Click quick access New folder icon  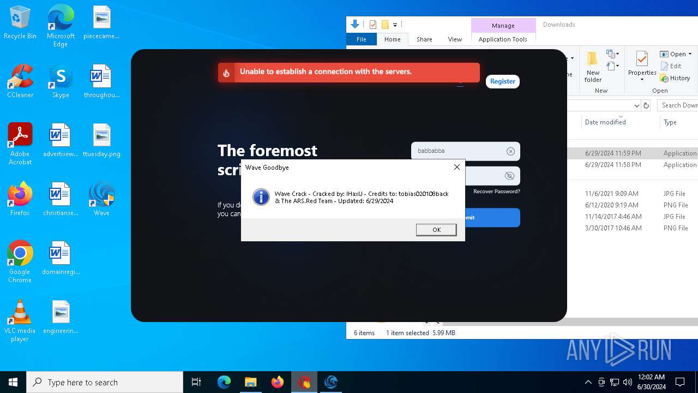point(385,25)
